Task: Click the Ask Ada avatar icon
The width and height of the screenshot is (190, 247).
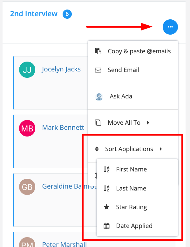Action: point(99,97)
